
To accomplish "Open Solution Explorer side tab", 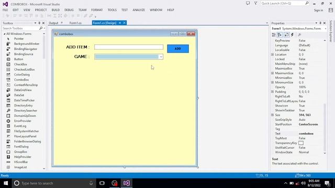I will (331, 31).
